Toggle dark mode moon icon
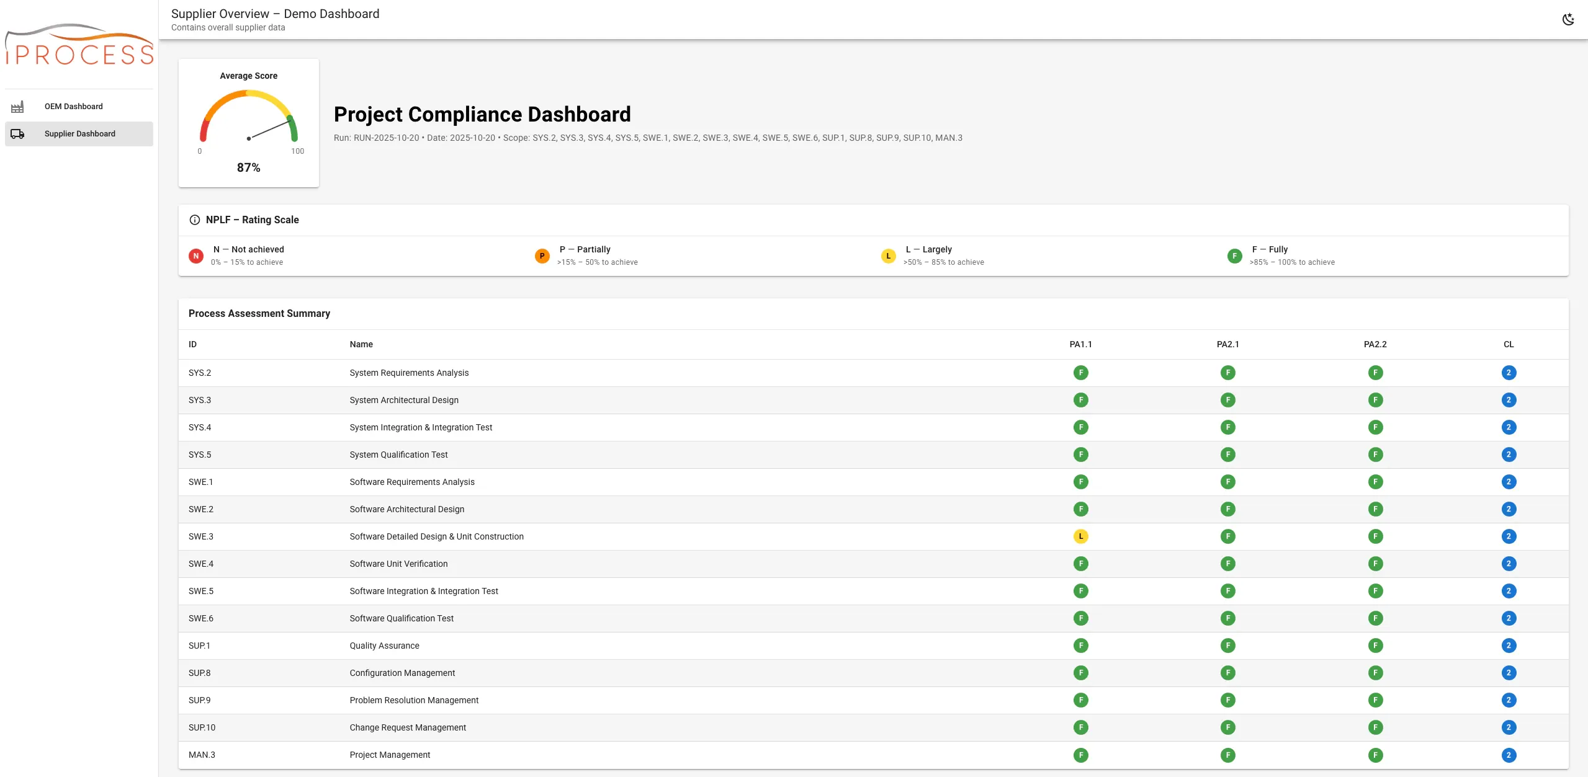1588x777 pixels. click(1568, 19)
